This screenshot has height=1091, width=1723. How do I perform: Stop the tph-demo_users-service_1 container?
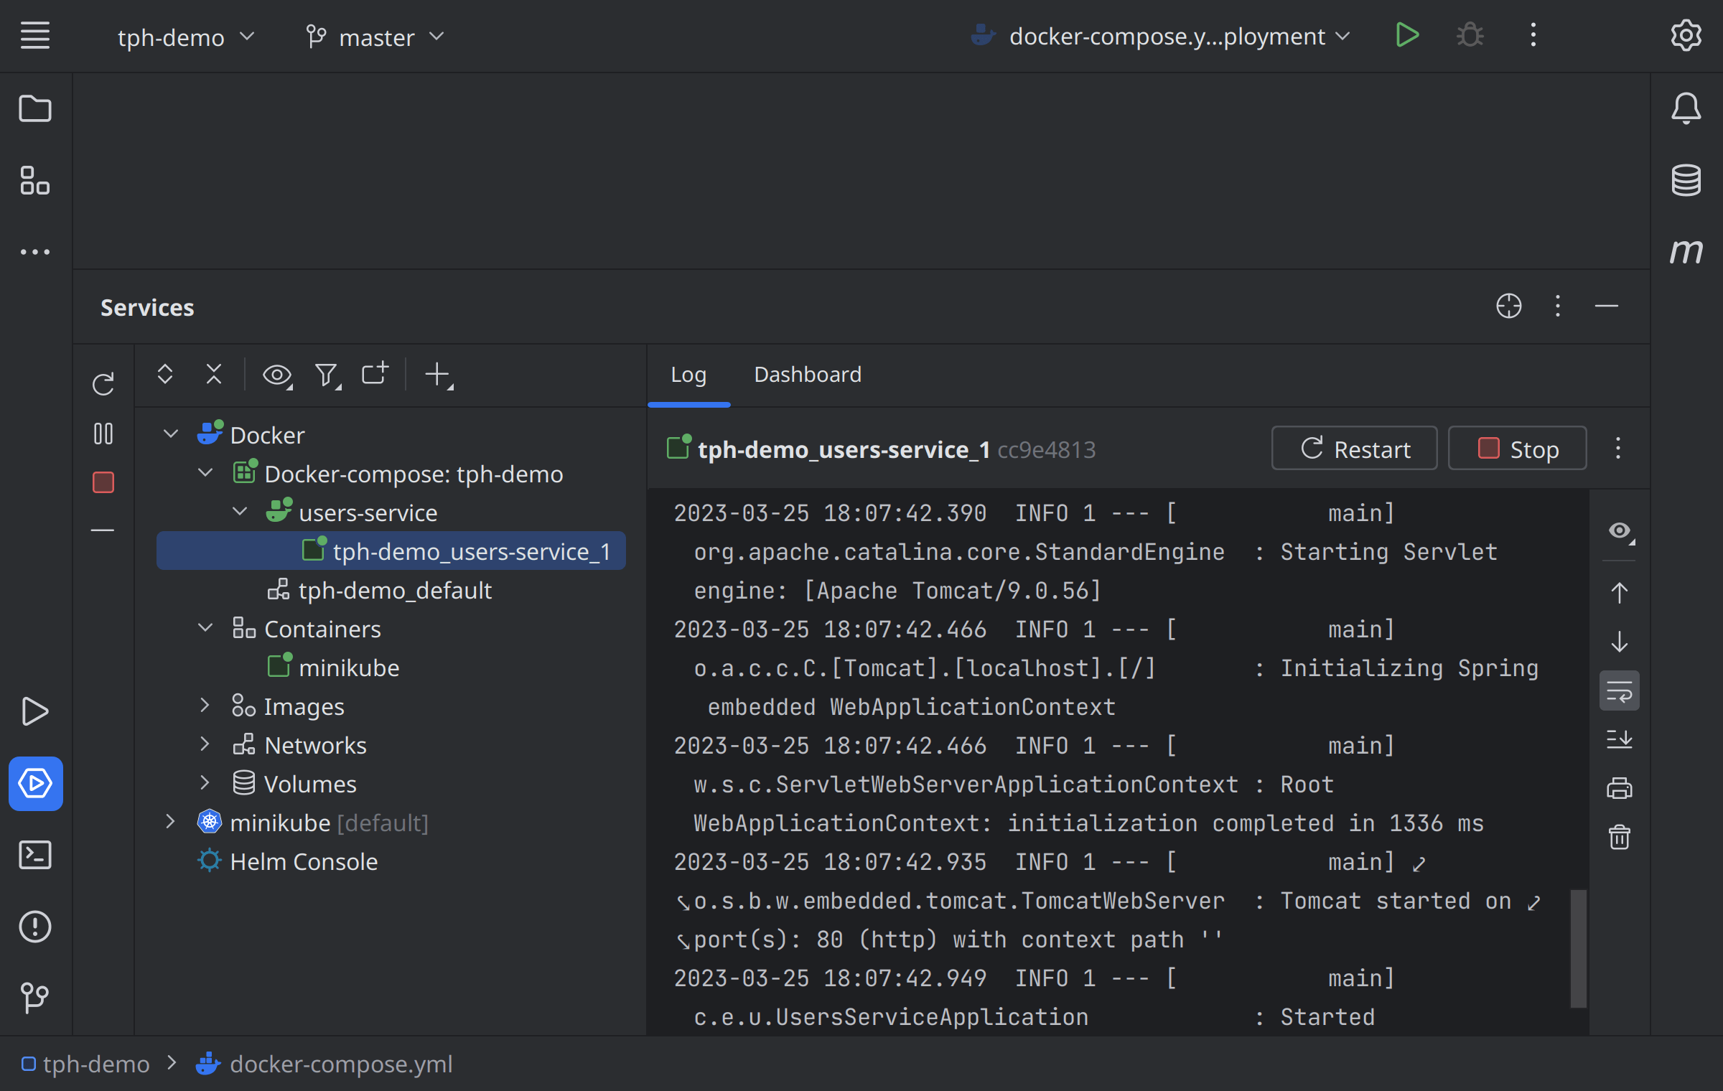tap(1517, 448)
